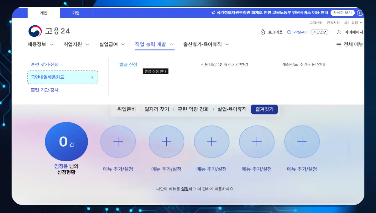Pause the announcement banner rotation

[x=360, y=13]
